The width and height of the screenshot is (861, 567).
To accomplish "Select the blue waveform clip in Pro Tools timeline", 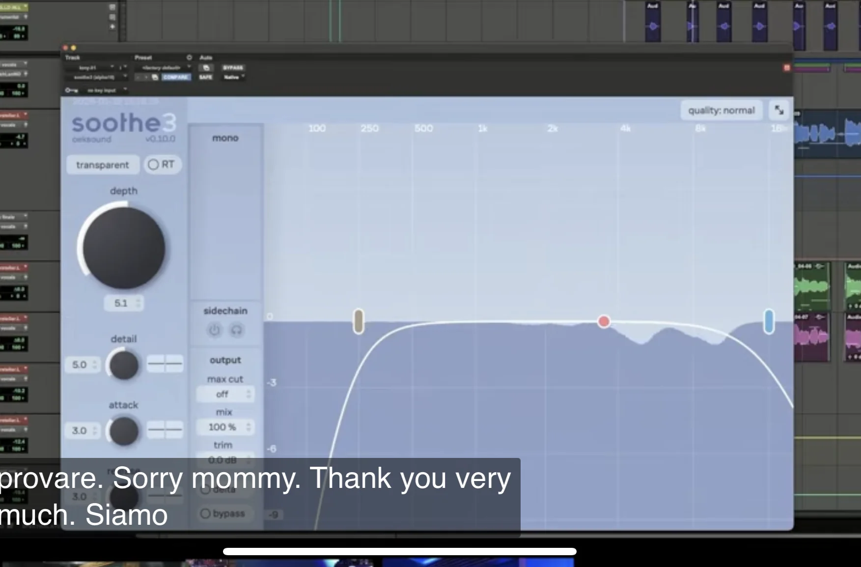I will pyautogui.click(x=827, y=134).
